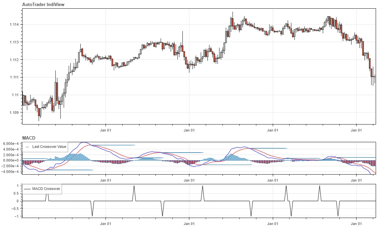
Task: Click the -4.000e-4 MACD axis label
Action: 10,172
